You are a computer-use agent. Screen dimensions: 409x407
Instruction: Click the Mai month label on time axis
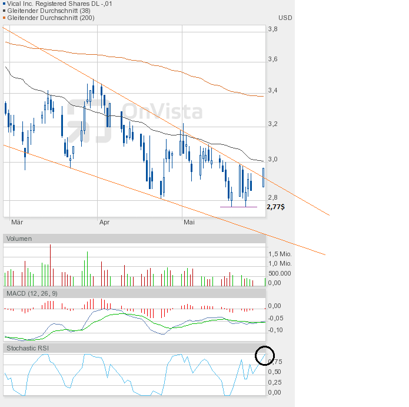tap(189, 222)
